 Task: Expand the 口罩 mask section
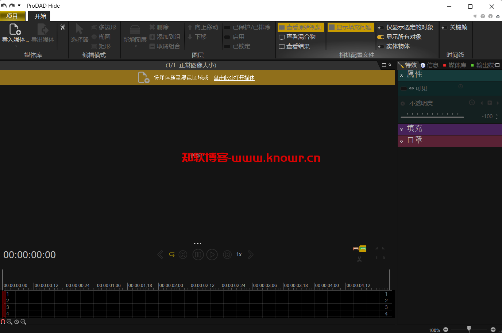tap(402, 141)
